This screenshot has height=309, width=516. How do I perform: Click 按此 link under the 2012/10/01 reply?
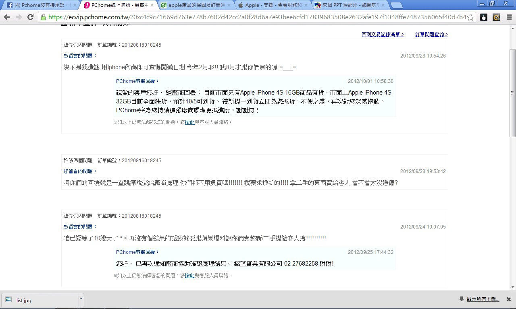coord(189,122)
